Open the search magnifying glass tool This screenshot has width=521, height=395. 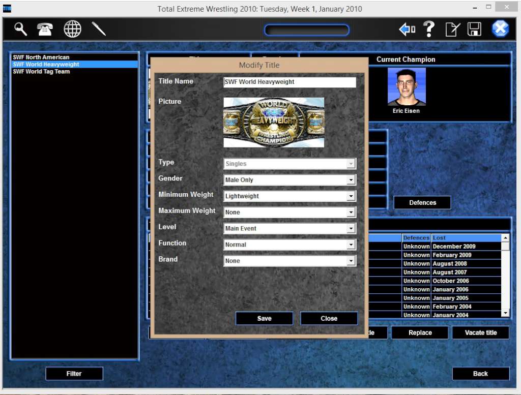pos(19,29)
